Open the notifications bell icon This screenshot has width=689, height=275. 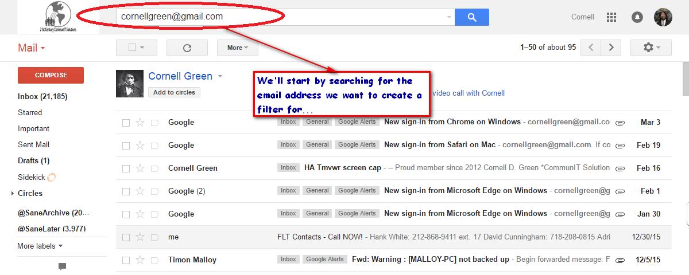pos(637,17)
